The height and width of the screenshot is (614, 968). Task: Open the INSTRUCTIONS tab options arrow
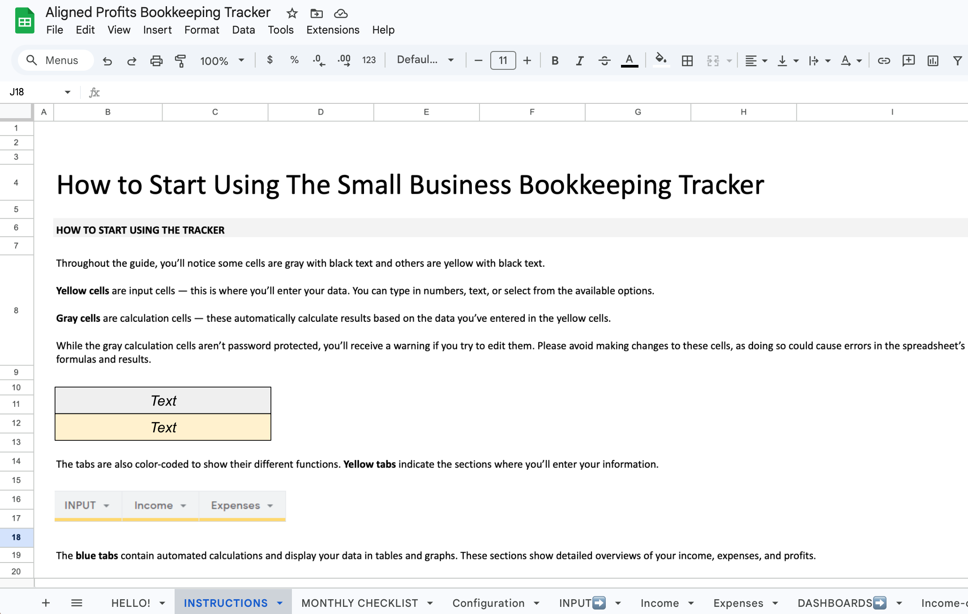[x=280, y=603]
